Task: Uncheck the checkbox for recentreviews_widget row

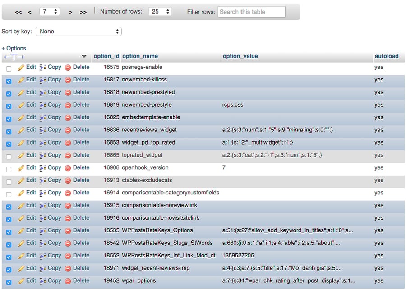Action: 9,131
